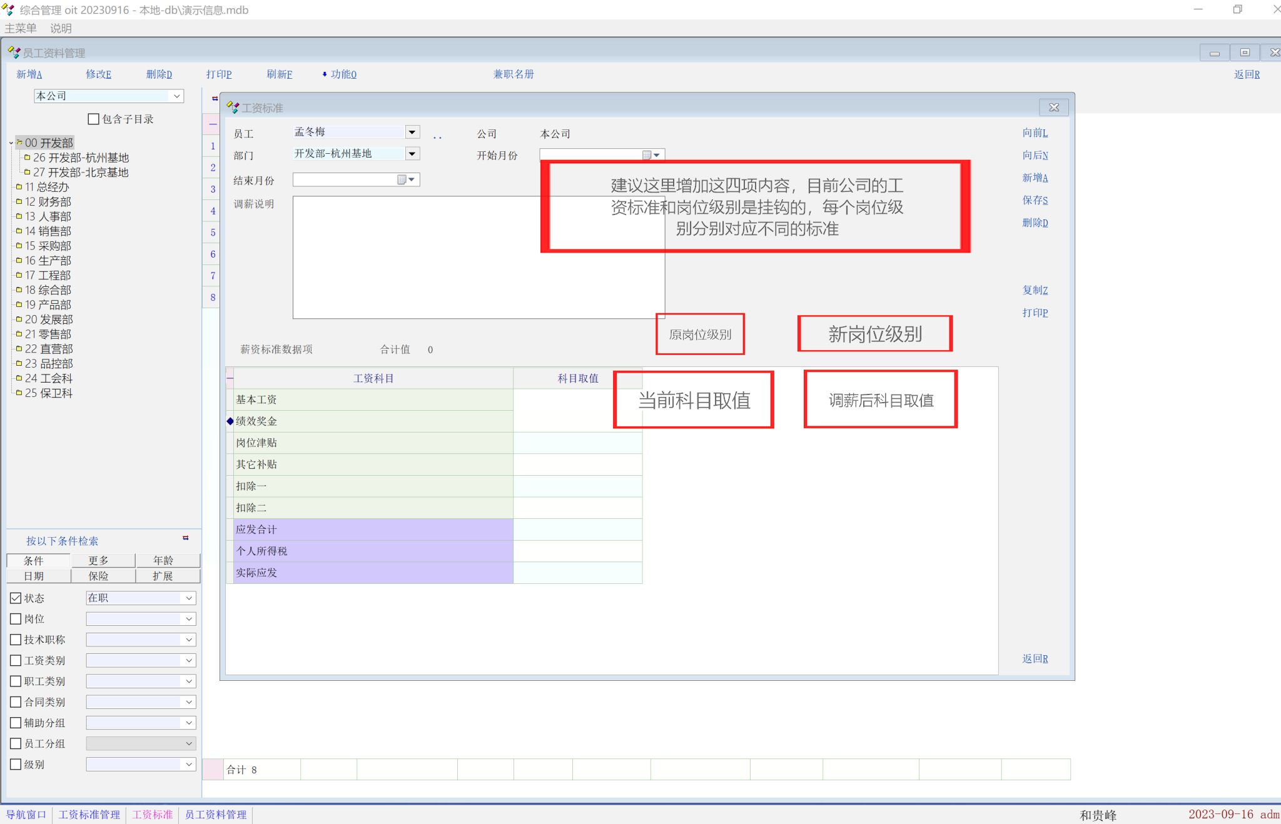This screenshot has width=1281, height=824.
Task: Open the end month calendar picker
Action: pyautogui.click(x=406, y=180)
